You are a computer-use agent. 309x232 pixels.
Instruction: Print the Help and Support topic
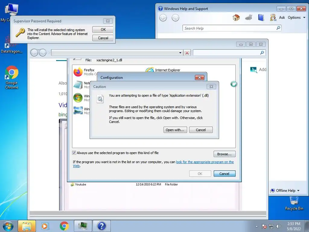(249, 18)
